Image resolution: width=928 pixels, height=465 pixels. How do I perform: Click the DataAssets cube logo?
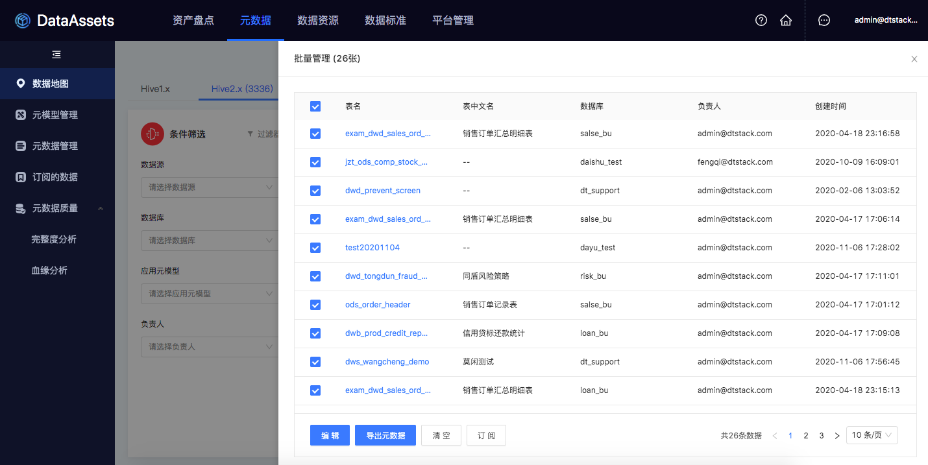coord(23,21)
